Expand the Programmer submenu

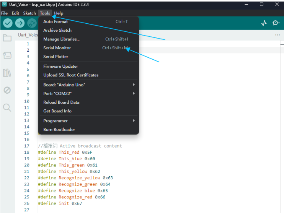coord(88,121)
